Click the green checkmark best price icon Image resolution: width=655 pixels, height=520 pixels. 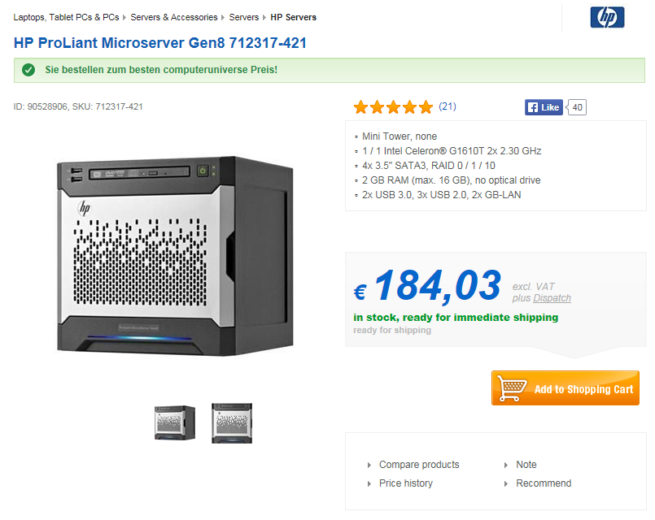coord(28,70)
